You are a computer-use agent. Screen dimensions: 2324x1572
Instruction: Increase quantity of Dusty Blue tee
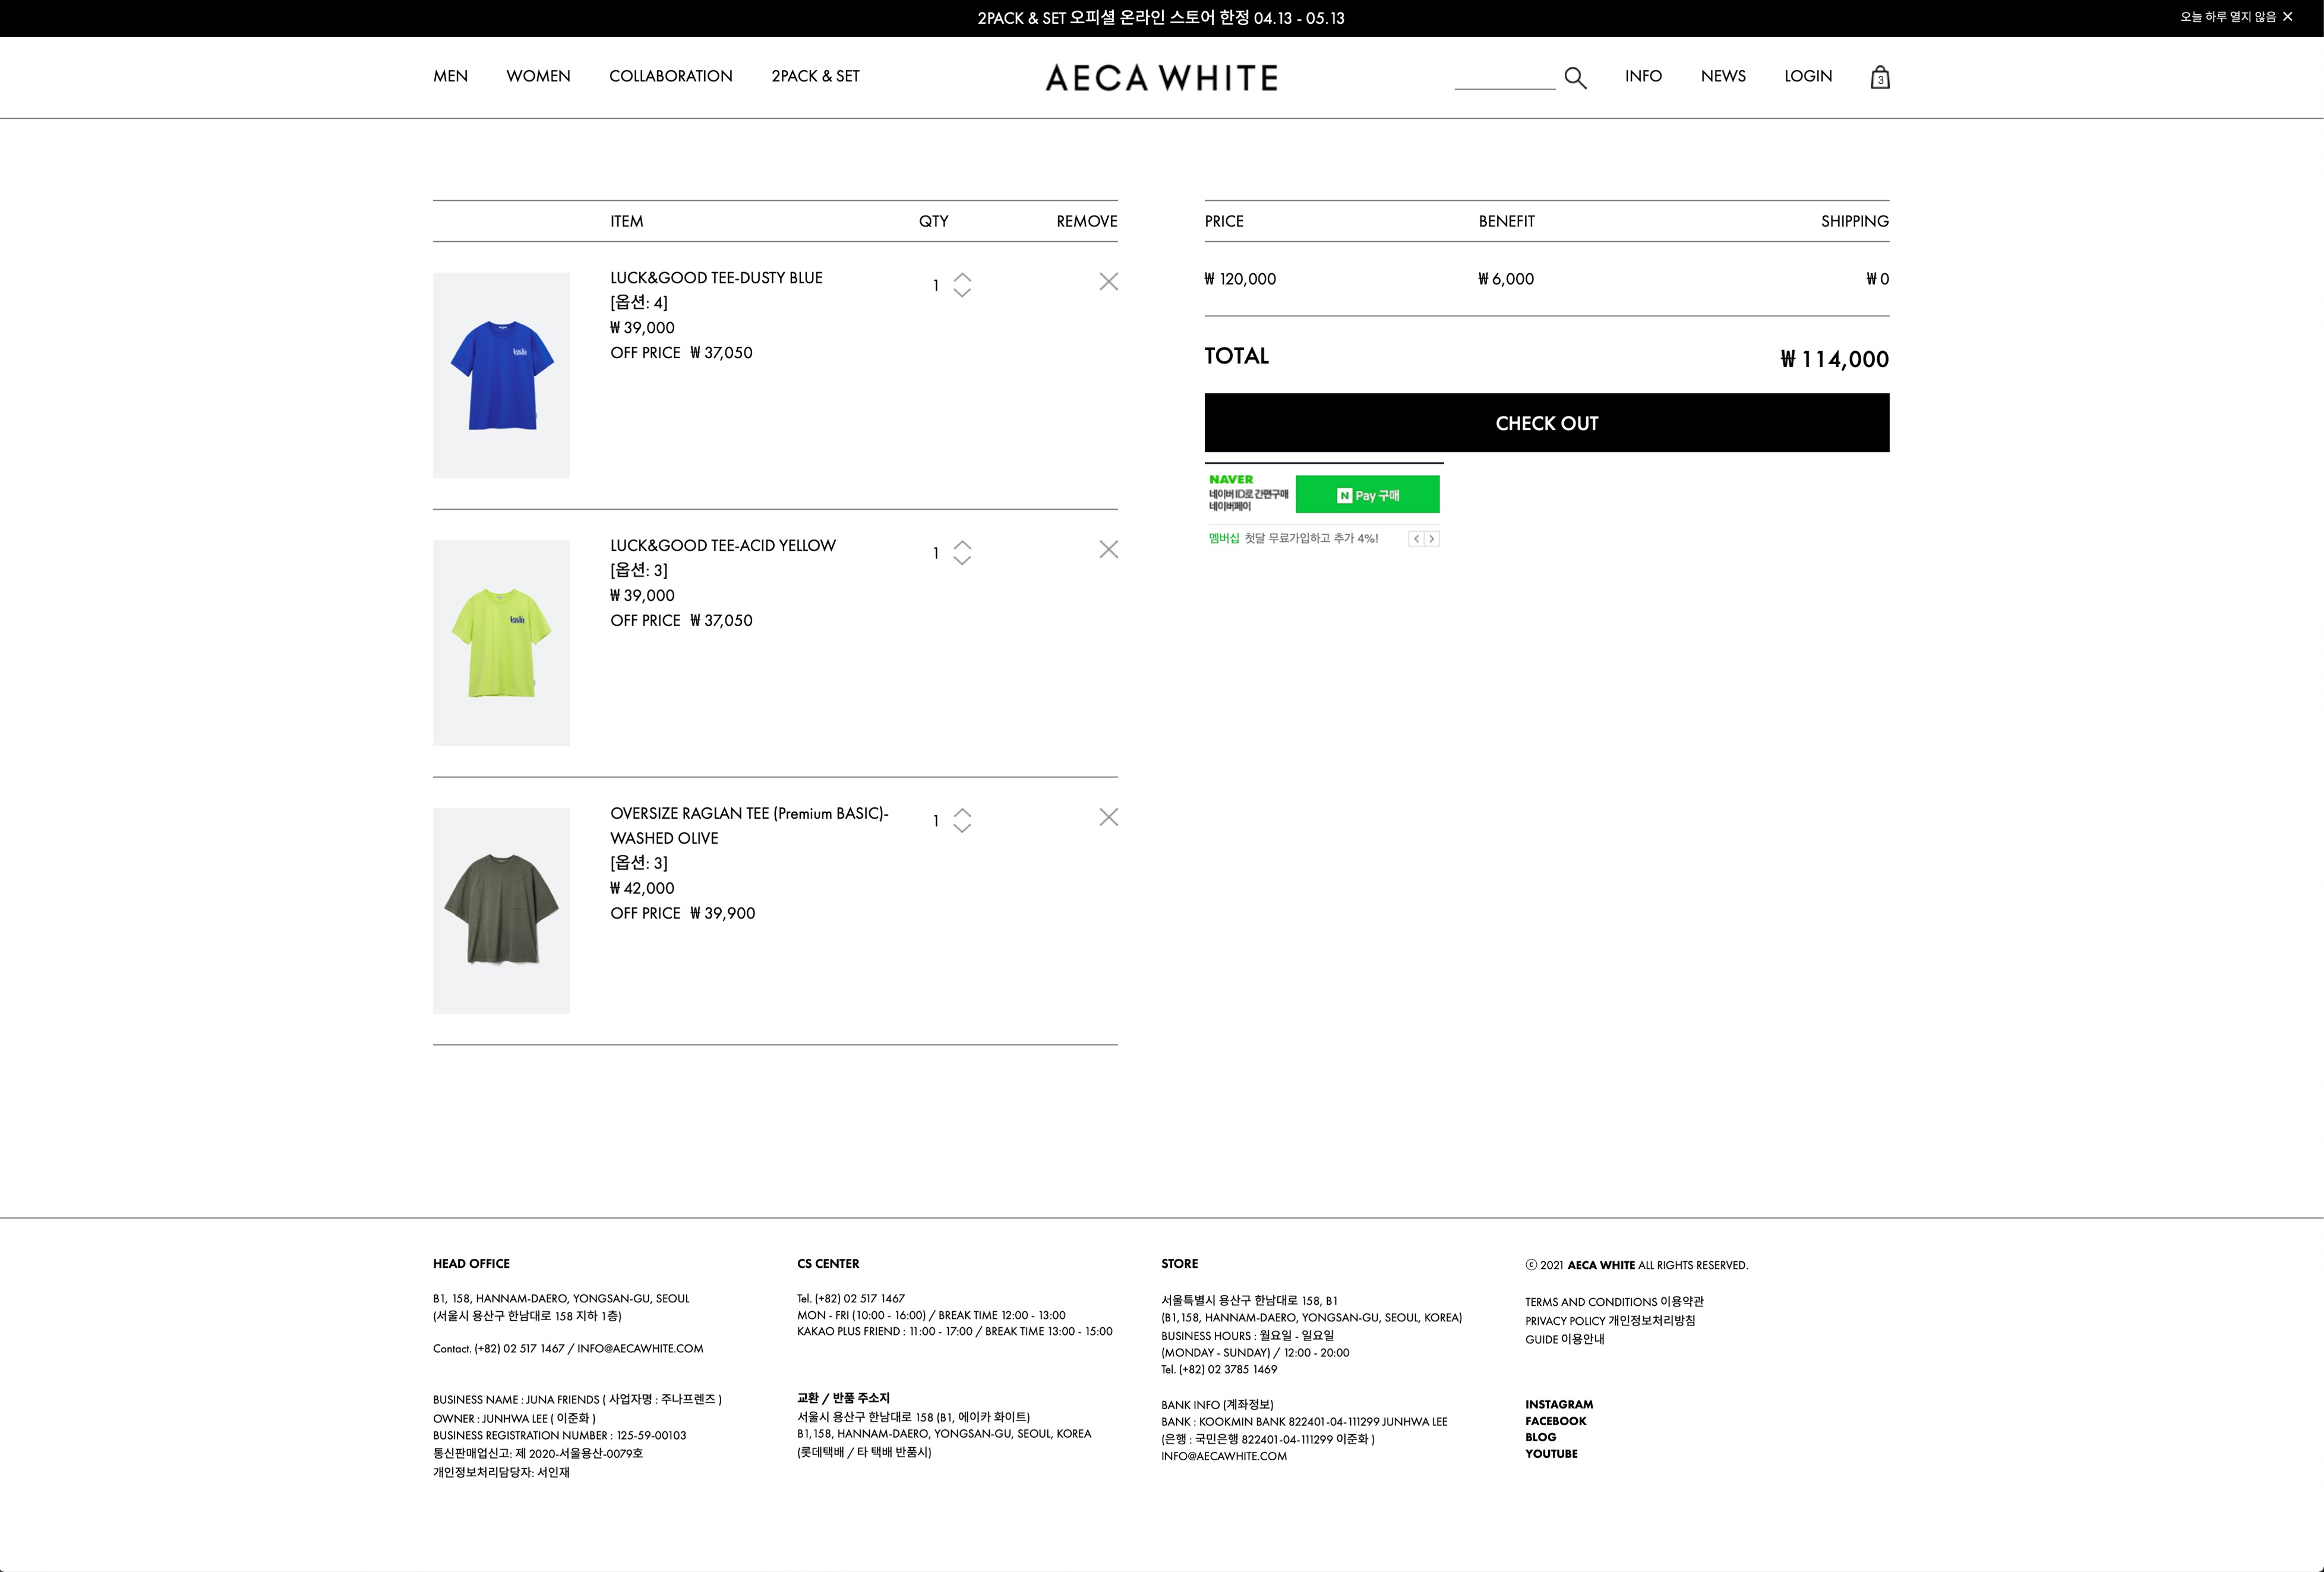coord(962,277)
